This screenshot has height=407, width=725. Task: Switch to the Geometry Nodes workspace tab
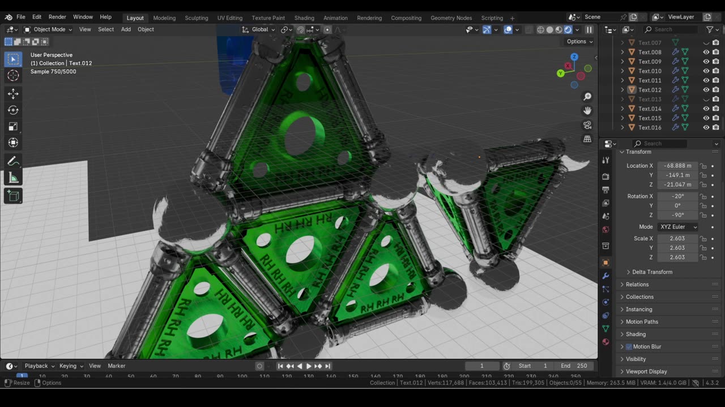[451, 18]
